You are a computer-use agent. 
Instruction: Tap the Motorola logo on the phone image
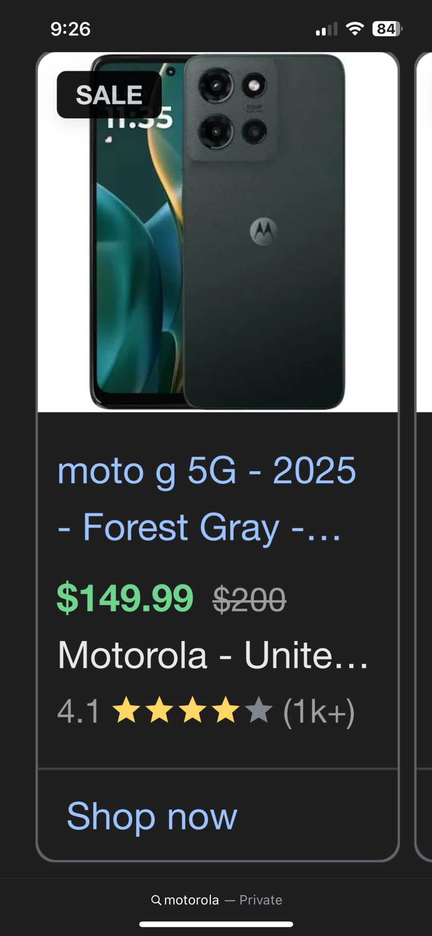click(x=263, y=232)
